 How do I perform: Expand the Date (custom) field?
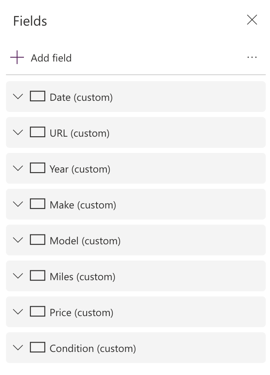coord(18,96)
